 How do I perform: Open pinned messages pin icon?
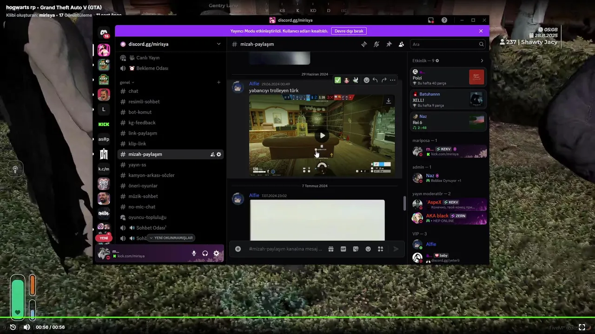click(389, 44)
